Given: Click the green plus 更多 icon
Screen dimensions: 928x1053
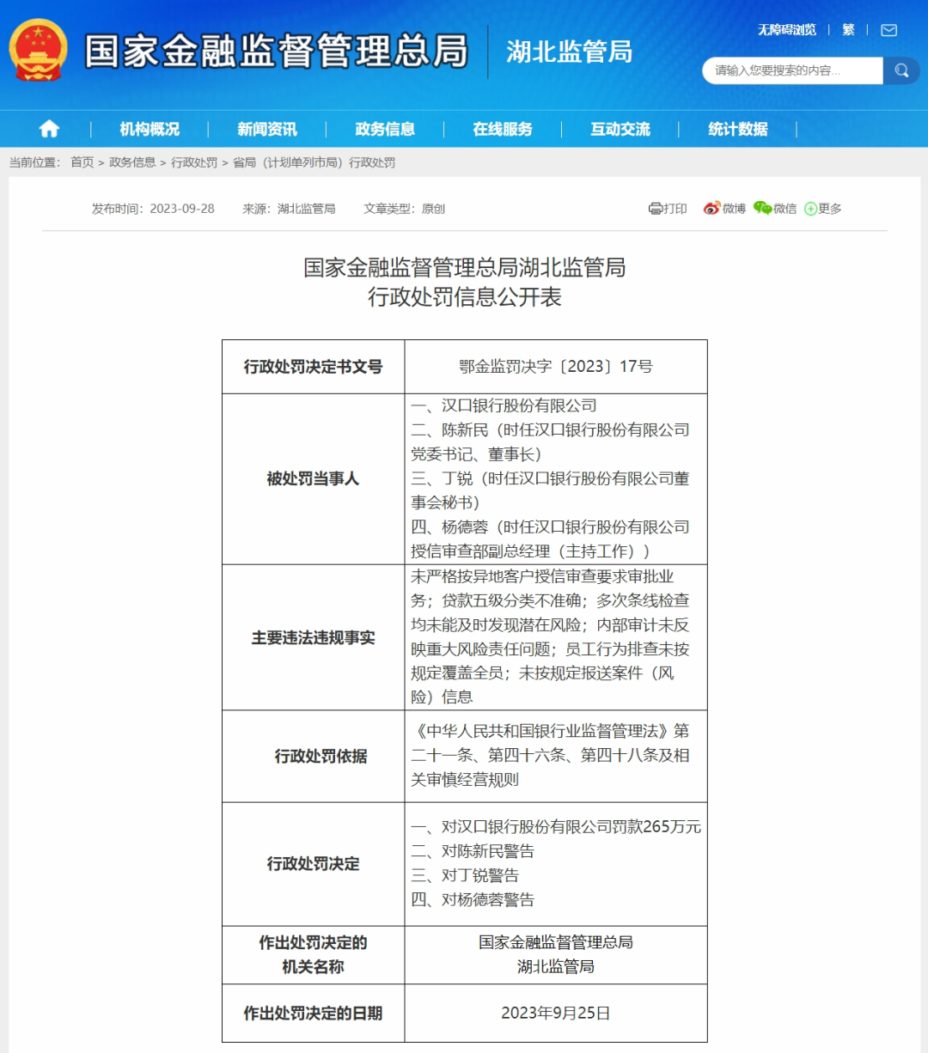Looking at the screenshot, I should point(810,209).
